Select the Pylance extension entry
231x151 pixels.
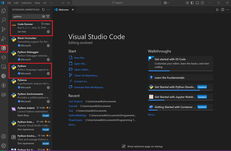coord(31,84)
